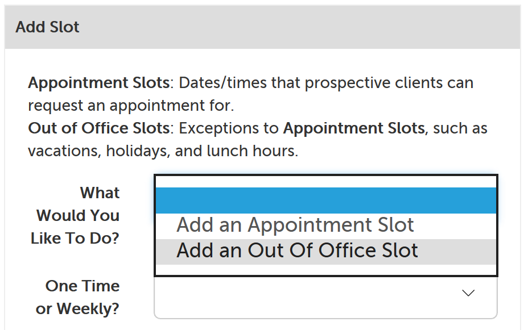
Task: Click "vacations, holidays, and lunch hours" text
Action: (x=163, y=151)
